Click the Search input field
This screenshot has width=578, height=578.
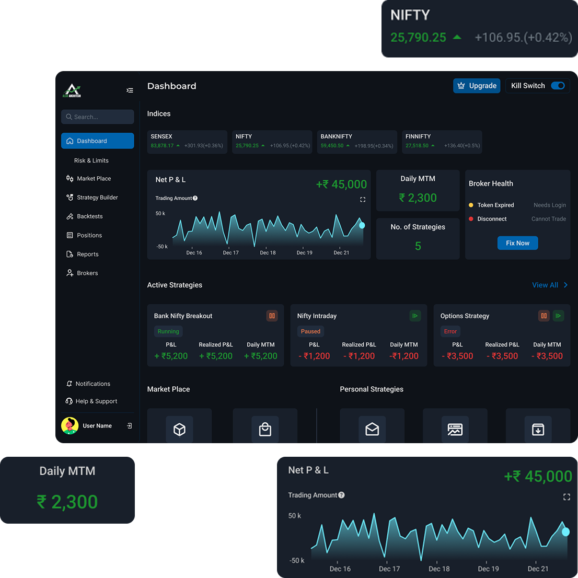click(98, 117)
